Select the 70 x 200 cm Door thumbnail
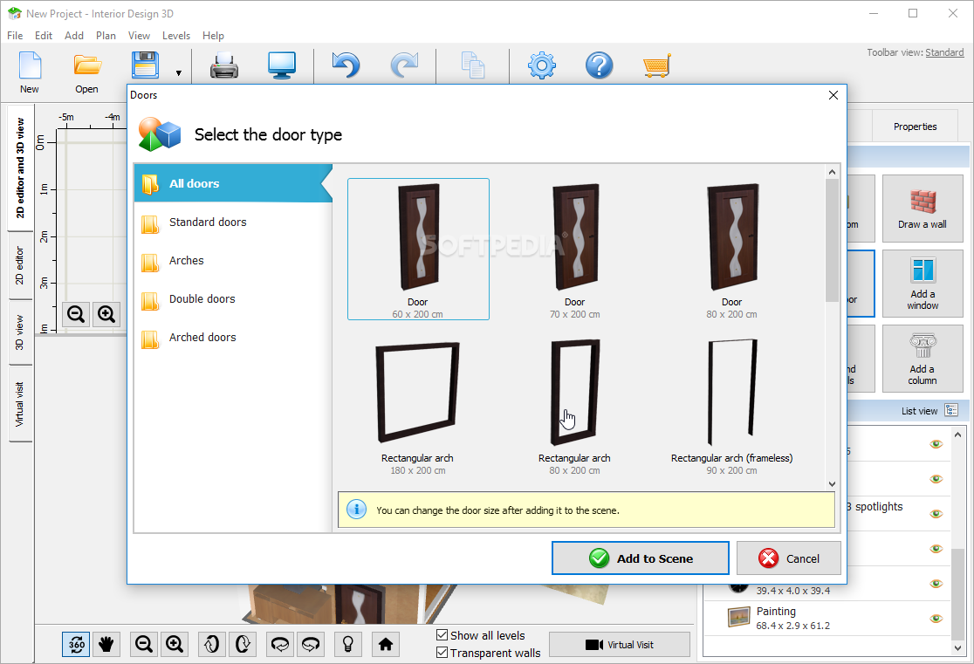The image size is (974, 664). 574,249
